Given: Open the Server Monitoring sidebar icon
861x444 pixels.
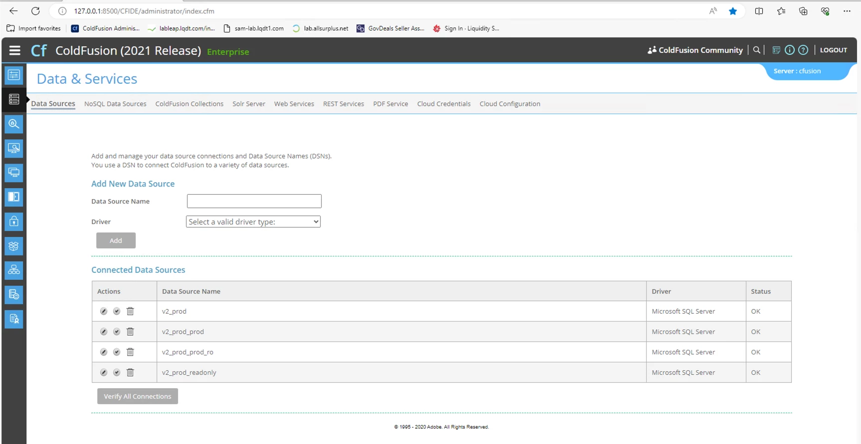Looking at the screenshot, I should 14,148.
